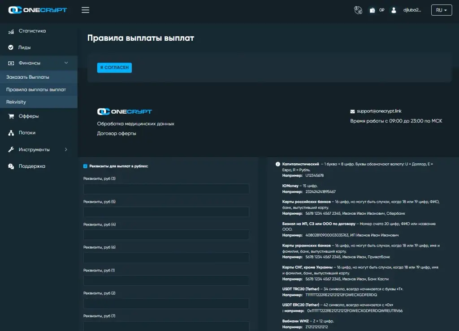Open the RU language dropdown
This screenshot has width=459, height=331.
tap(441, 10)
